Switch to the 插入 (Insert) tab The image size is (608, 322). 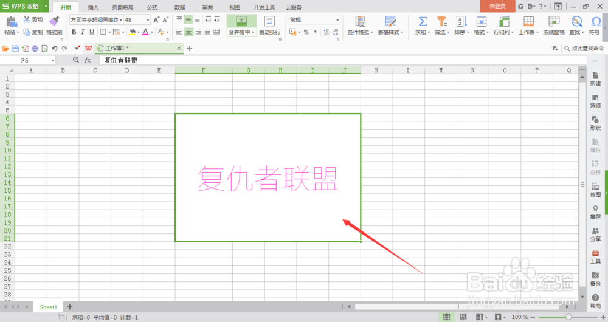93,7
